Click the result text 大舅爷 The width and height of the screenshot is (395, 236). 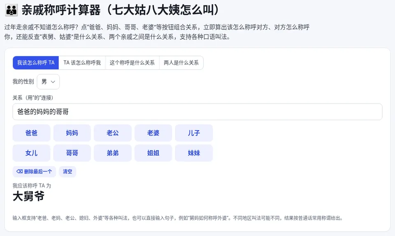click(28, 196)
